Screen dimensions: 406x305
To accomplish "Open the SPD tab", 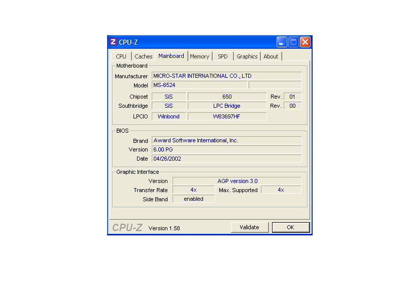I will pos(223,56).
